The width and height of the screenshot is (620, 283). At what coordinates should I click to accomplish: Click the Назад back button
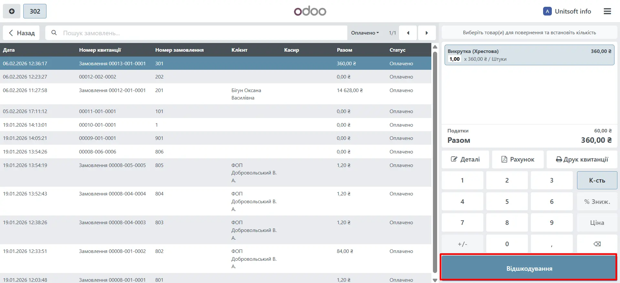[21, 33]
